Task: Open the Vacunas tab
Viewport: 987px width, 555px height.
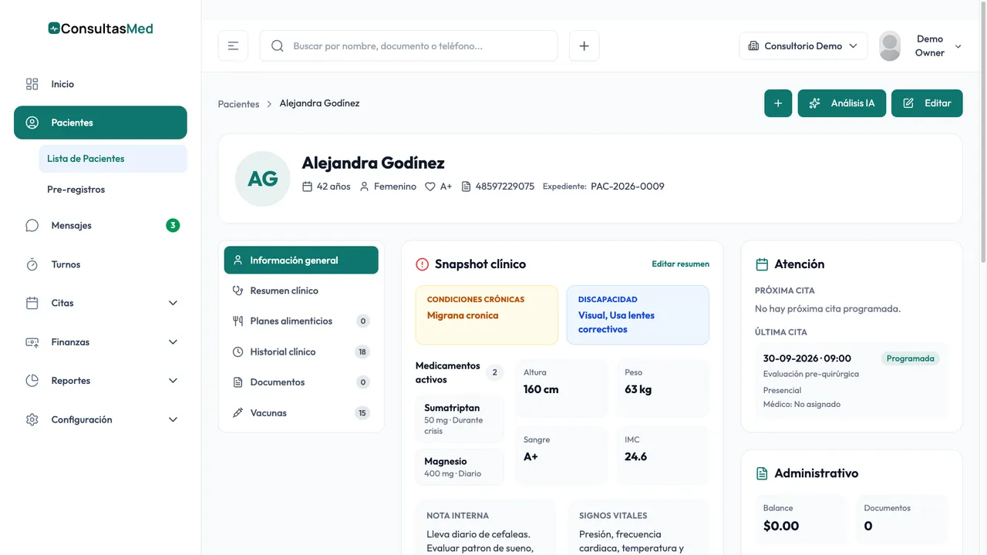Action: coord(301,413)
